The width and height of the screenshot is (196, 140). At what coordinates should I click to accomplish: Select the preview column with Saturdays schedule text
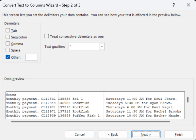[x=144, y=105]
